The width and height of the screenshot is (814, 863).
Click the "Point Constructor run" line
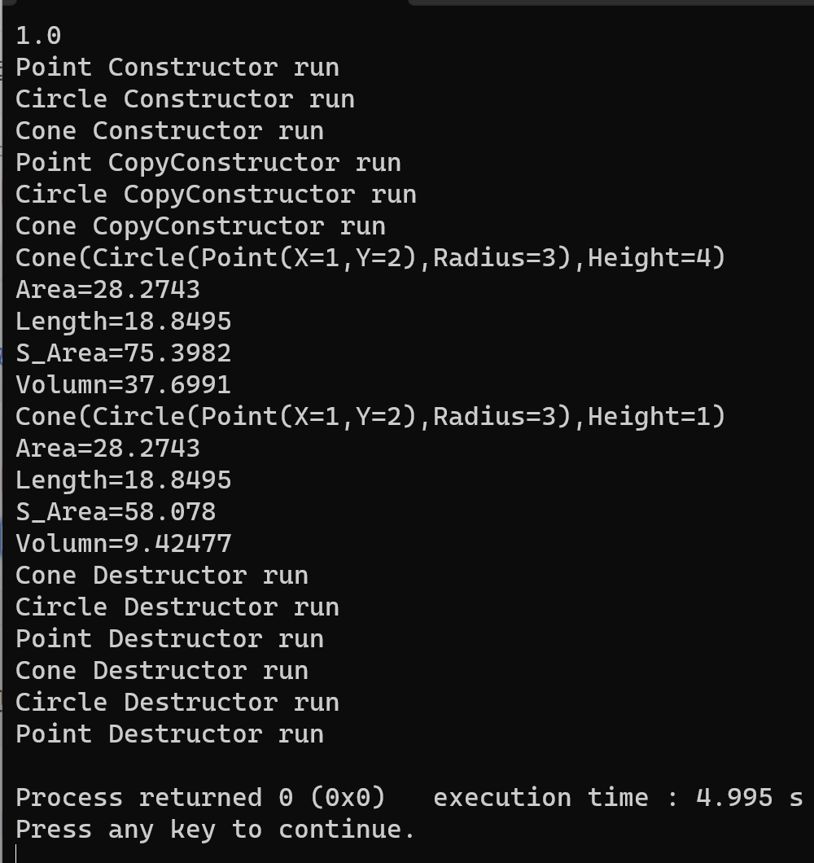[177, 68]
